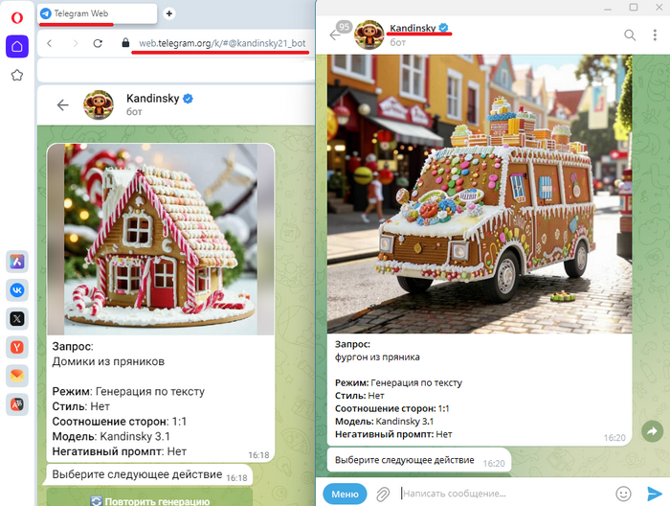Image resolution: width=670 pixels, height=506 pixels.
Task: Maximize the desktop Telegram window
Action: pyautogui.click(x=634, y=8)
